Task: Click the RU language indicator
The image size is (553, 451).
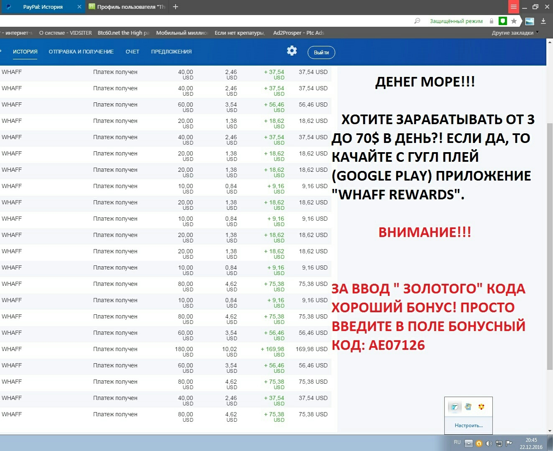Action: click(x=457, y=442)
